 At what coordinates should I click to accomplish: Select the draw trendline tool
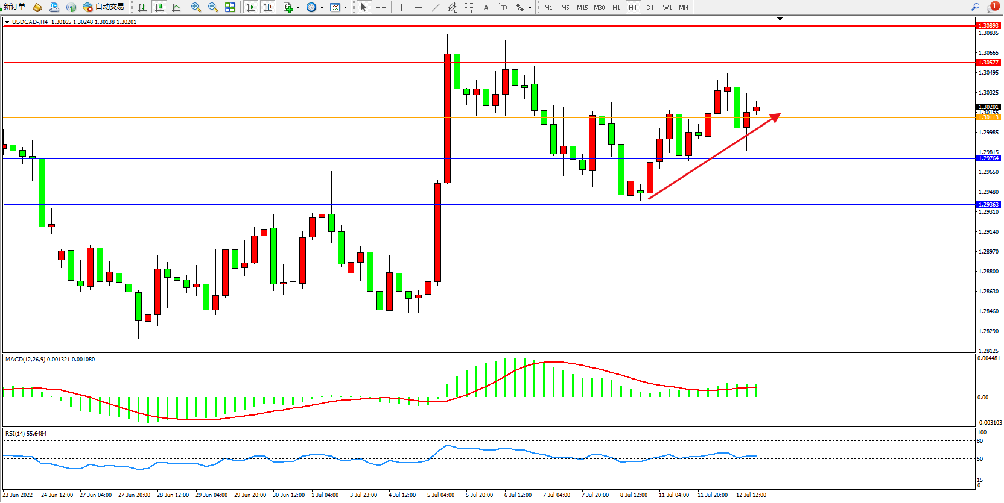tap(436, 7)
